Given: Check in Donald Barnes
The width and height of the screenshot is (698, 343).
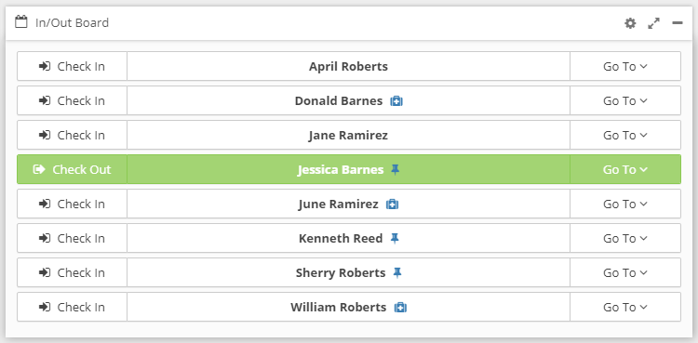Looking at the screenshot, I should (x=72, y=100).
